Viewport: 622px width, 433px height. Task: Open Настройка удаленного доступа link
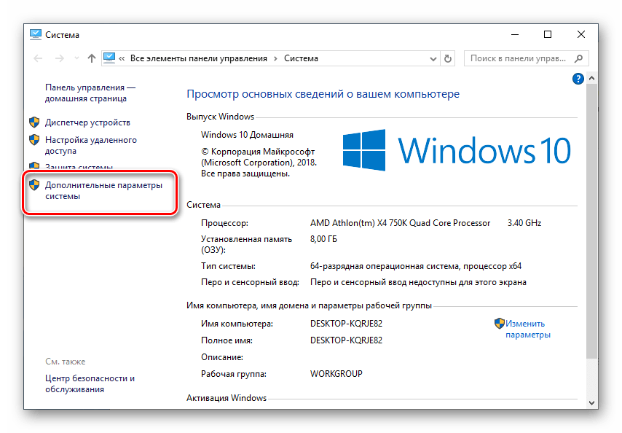pos(91,145)
